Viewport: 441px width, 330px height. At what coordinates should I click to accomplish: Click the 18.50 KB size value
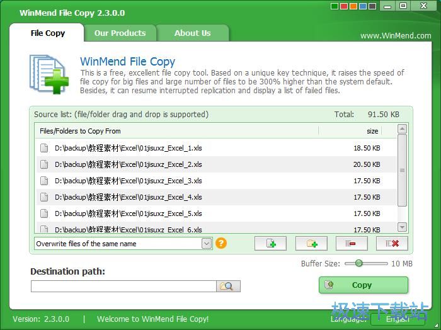coord(367,148)
